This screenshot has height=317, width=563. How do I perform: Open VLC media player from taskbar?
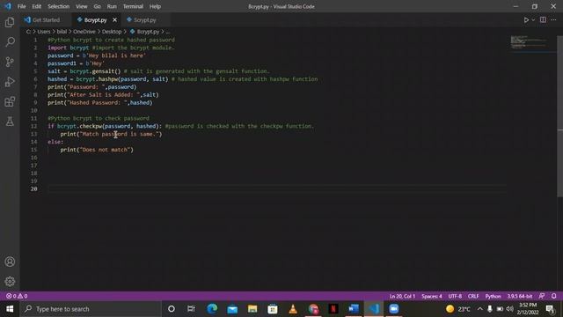click(x=293, y=309)
